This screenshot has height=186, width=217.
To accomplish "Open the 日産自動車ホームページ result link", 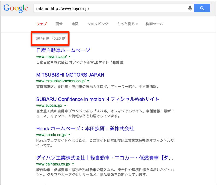I will click(x=63, y=50).
